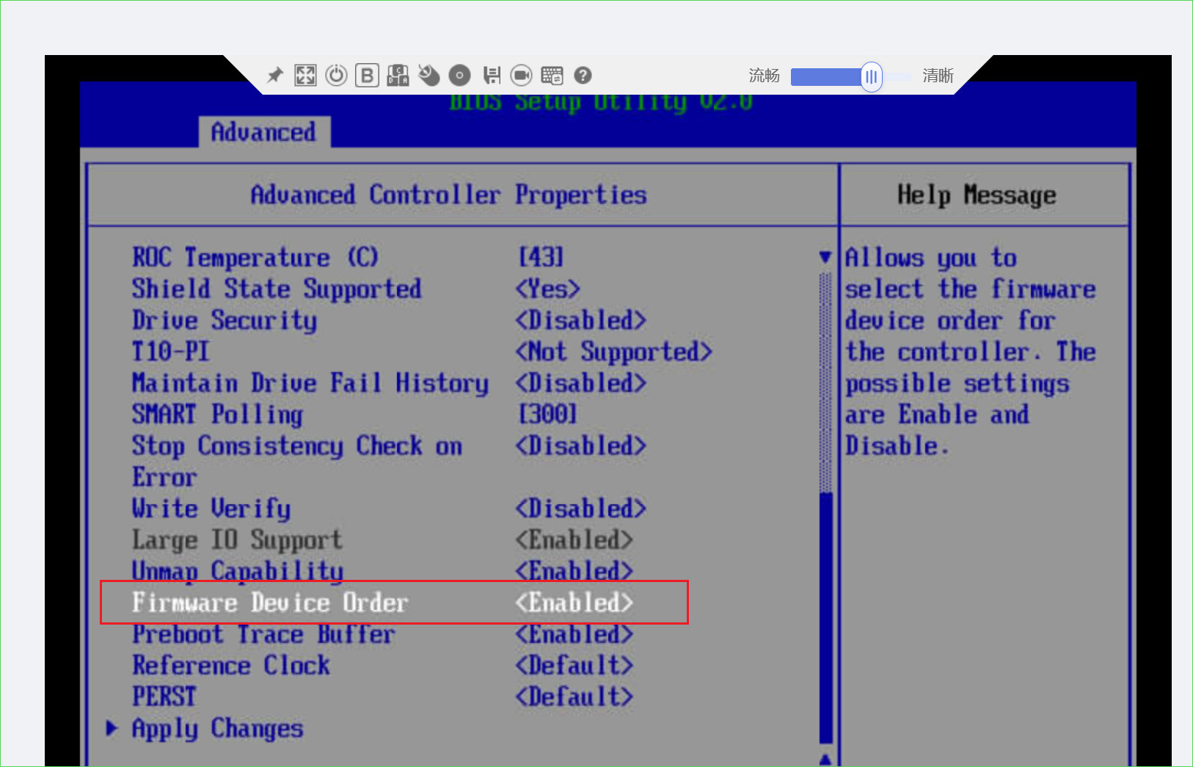Open Unmap Capability <Enabled> value
Image resolution: width=1193 pixels, height=767 pixels.
pyautogui.click(x=574, y=571)
